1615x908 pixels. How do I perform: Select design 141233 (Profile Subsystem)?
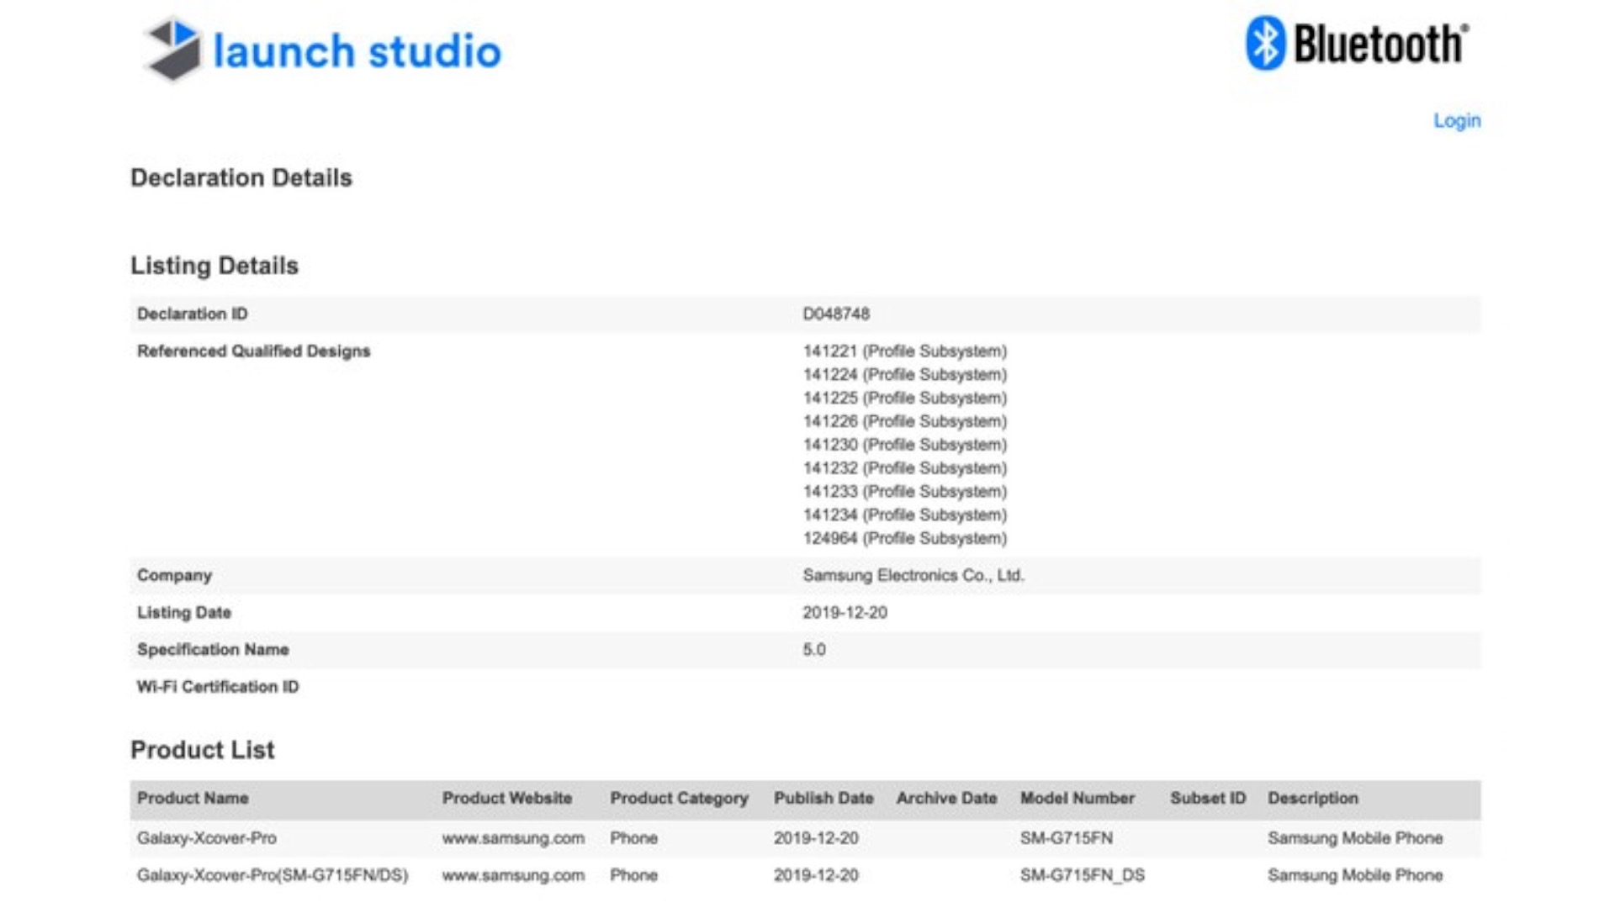904,492
